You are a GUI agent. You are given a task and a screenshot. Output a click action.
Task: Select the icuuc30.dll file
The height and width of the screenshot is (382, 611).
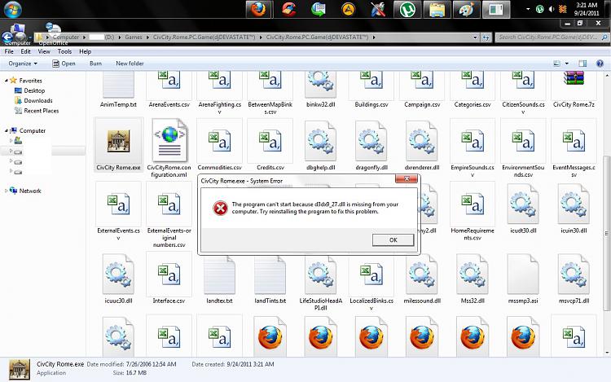click(118, 278)
